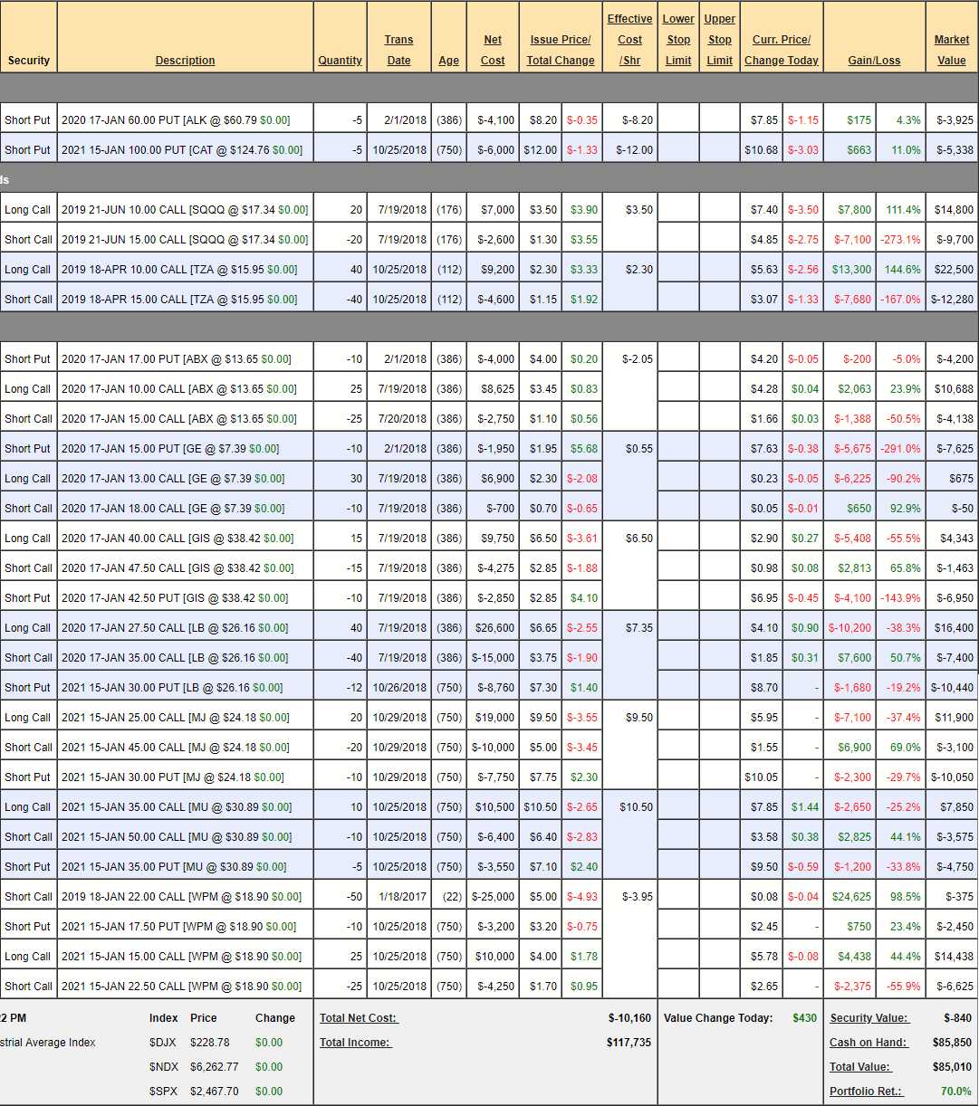Click the $SPX index row
979x1106 pixels.
[x=216, y=1092]
